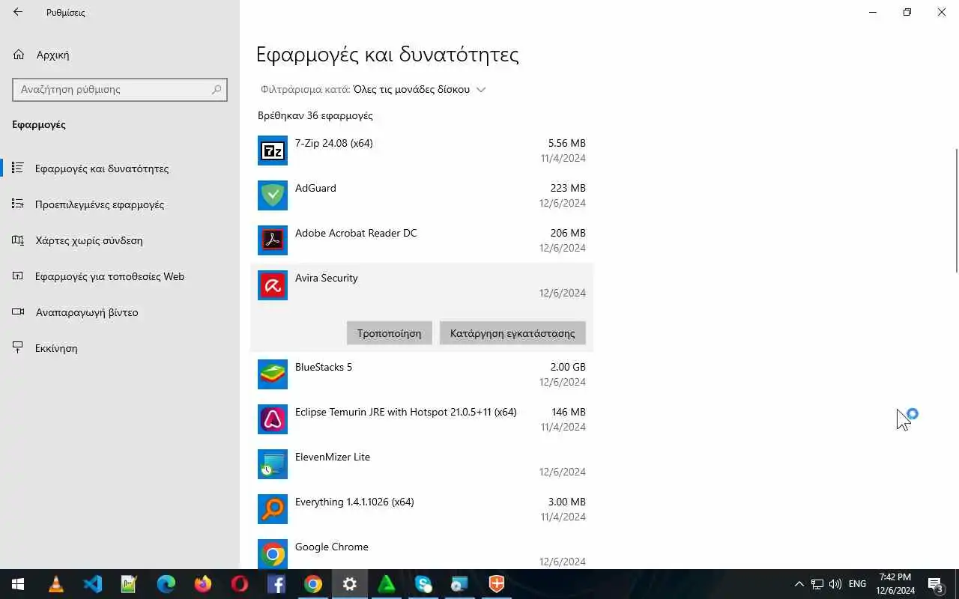This screenshot has width=959, height=599.
Task: Open Skype from the taskbar
Action: [423, 584]
